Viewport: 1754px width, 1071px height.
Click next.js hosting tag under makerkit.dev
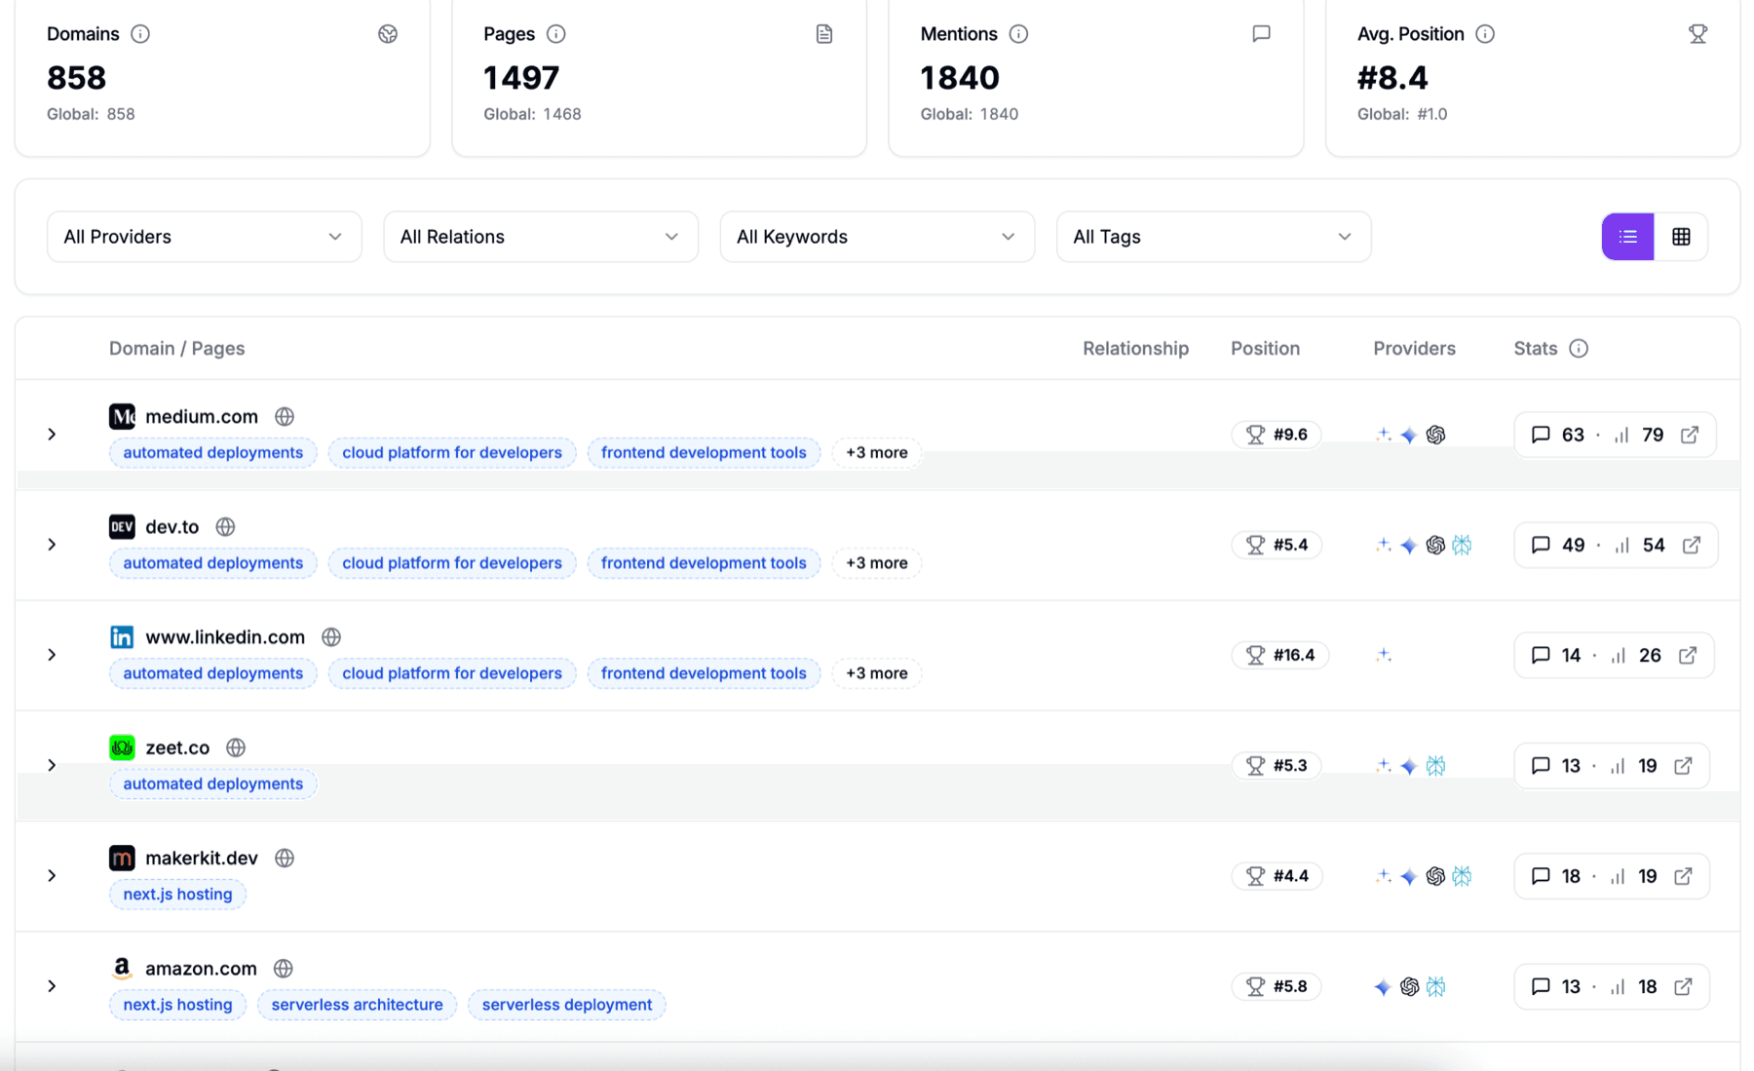tap(177, 894)
